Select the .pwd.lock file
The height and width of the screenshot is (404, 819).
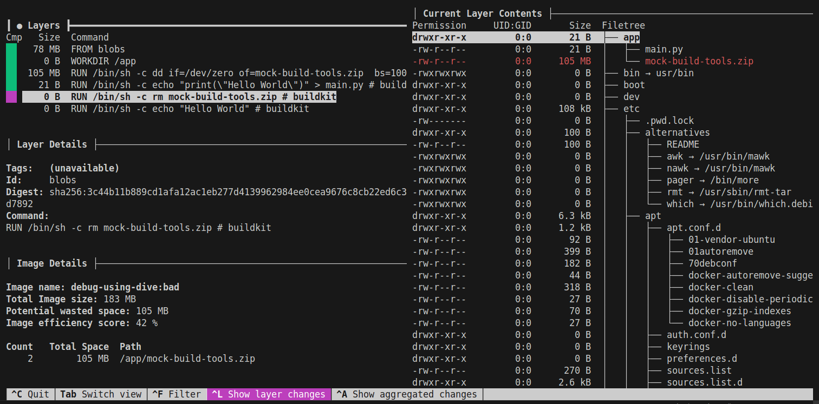click(669, 121)
